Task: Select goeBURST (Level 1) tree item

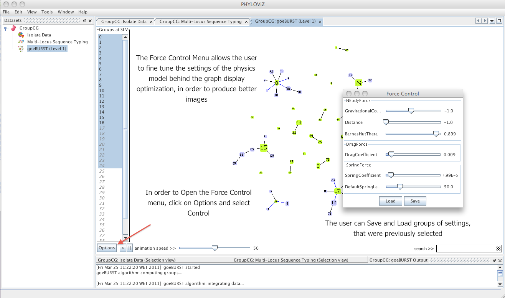Action: coord(47,49)
